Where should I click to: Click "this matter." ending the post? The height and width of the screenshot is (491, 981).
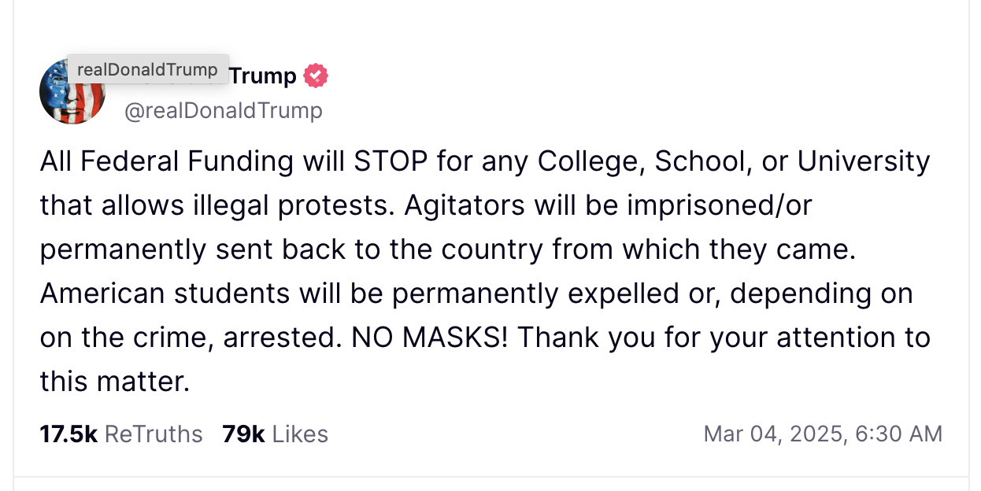[x=115, y=382]
